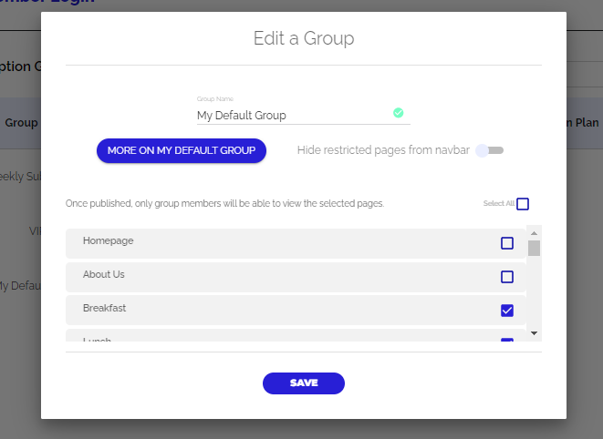
Task: Click the green validation checkmark icon
Action: [x=398, y=113]
